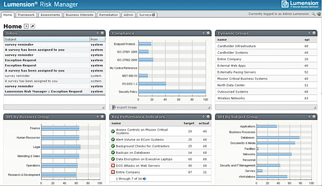Click the round close icon on Compliance panel
322x186 pixels.
click(x=208, y=33)
